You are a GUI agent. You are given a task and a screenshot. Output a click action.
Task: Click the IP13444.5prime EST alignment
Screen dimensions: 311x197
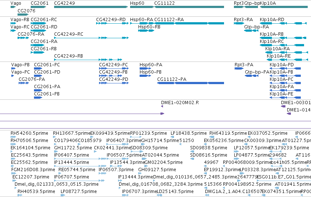tap(80, 166)
